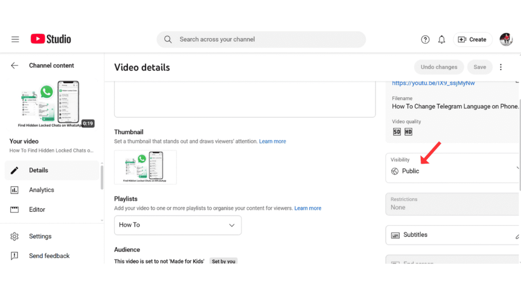Click the video thumbnail preview image

(145, 167)
